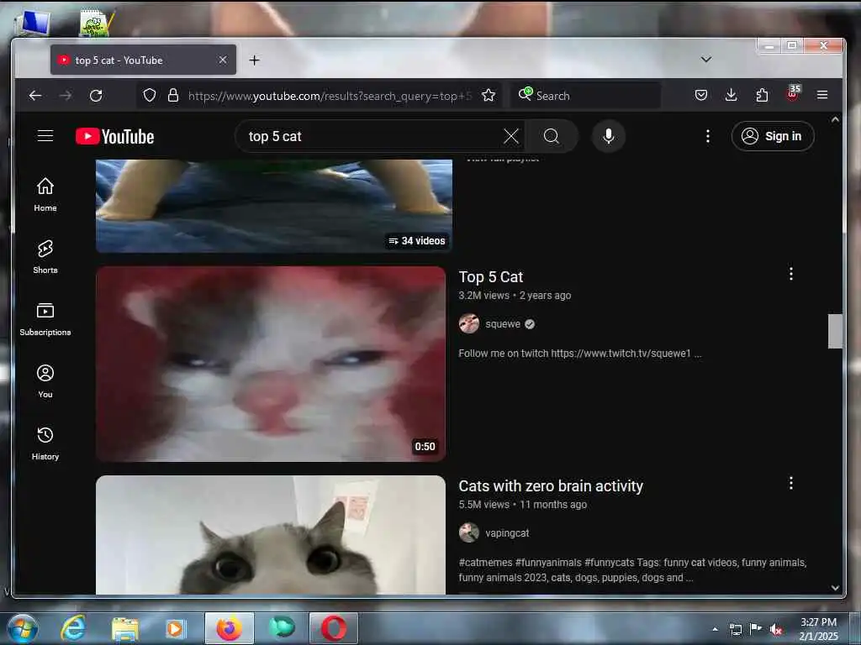Viewport: 861px width, 645px height.
Task: Click the vapingcat channel avatar
Action: pyautogui.click(x=469, y=532)
